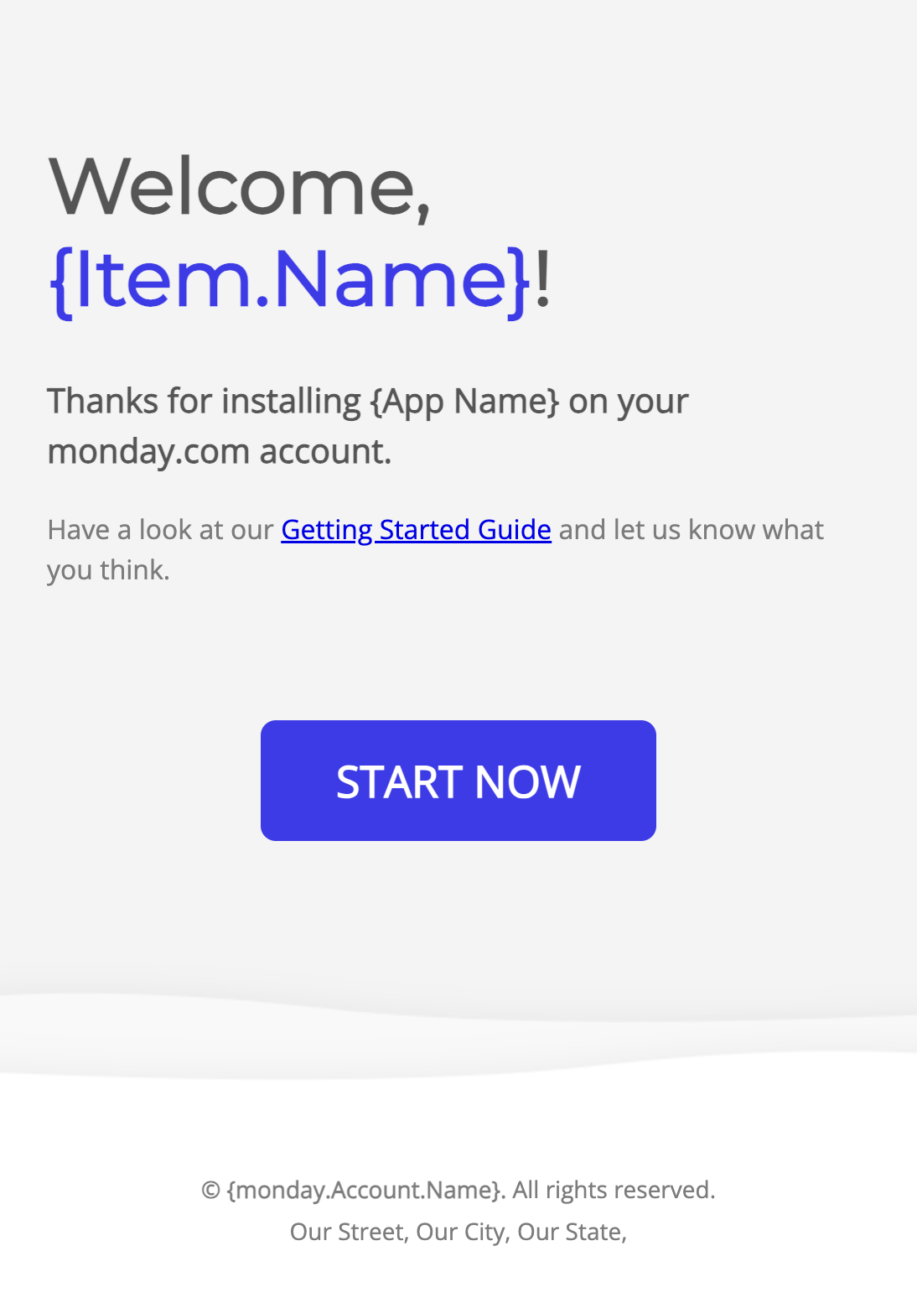Select the Have a look at our sentence
Screen dimensions: 917x1303
click(x=161, y=529)
